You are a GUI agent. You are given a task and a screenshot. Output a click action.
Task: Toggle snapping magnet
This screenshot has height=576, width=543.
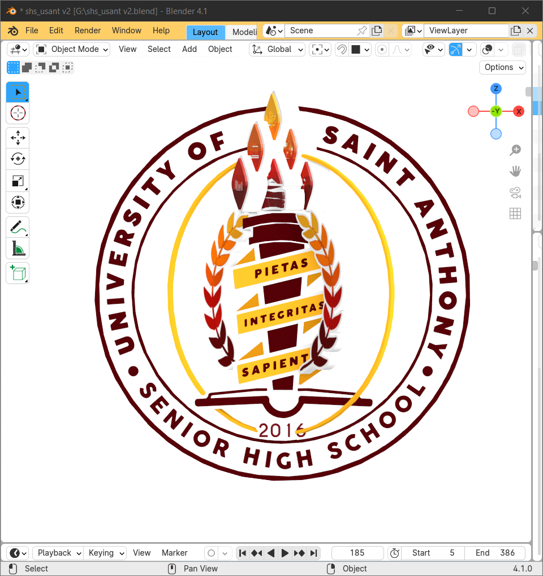pos(342,49)
